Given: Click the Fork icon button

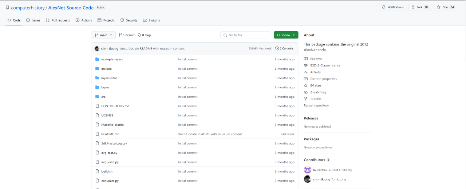Looking at the screenshot, I should pos(413,7).
